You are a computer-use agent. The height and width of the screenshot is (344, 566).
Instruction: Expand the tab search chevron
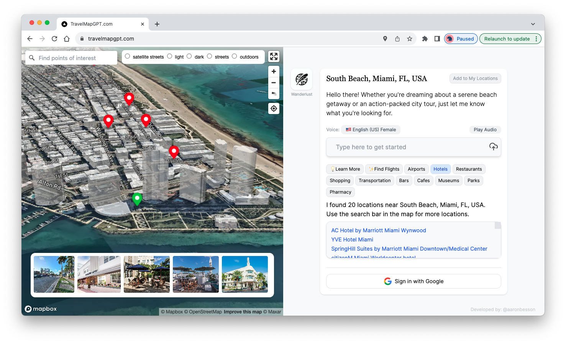click(x=533, y=24)
